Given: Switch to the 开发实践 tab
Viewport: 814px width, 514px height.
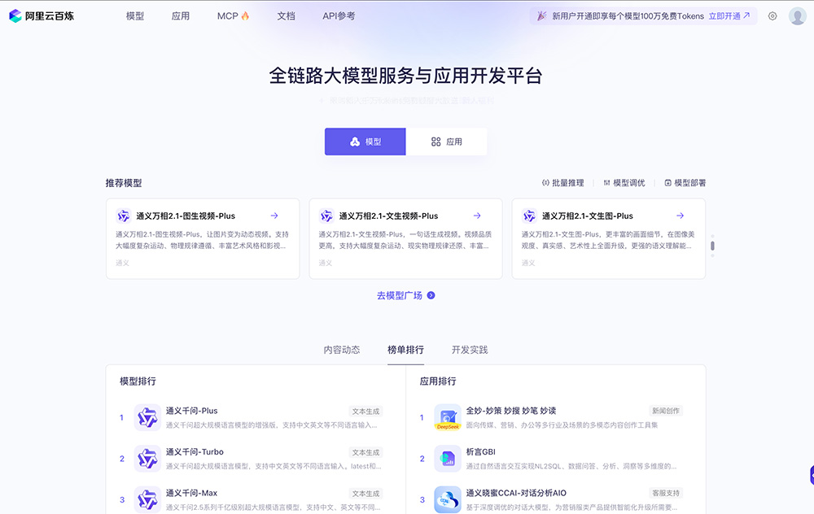Looking at the screenshot, I should coord(470,350).
